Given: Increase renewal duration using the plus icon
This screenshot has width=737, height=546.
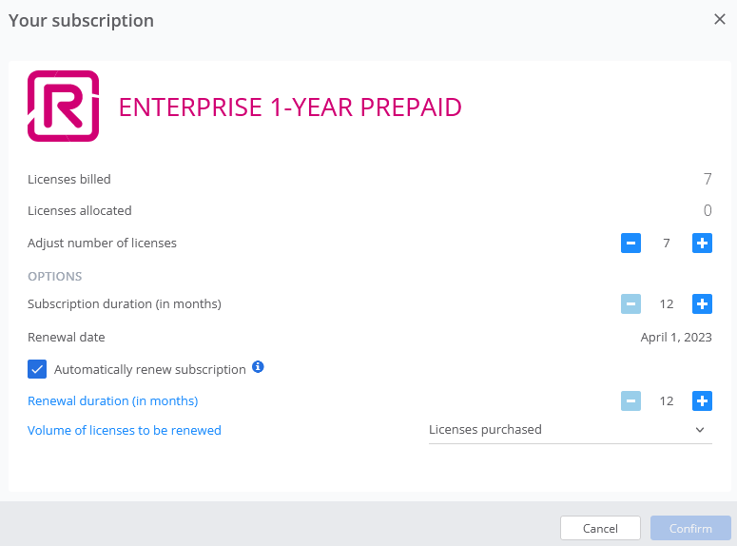Looking at the screenshot, I should 702,400.
